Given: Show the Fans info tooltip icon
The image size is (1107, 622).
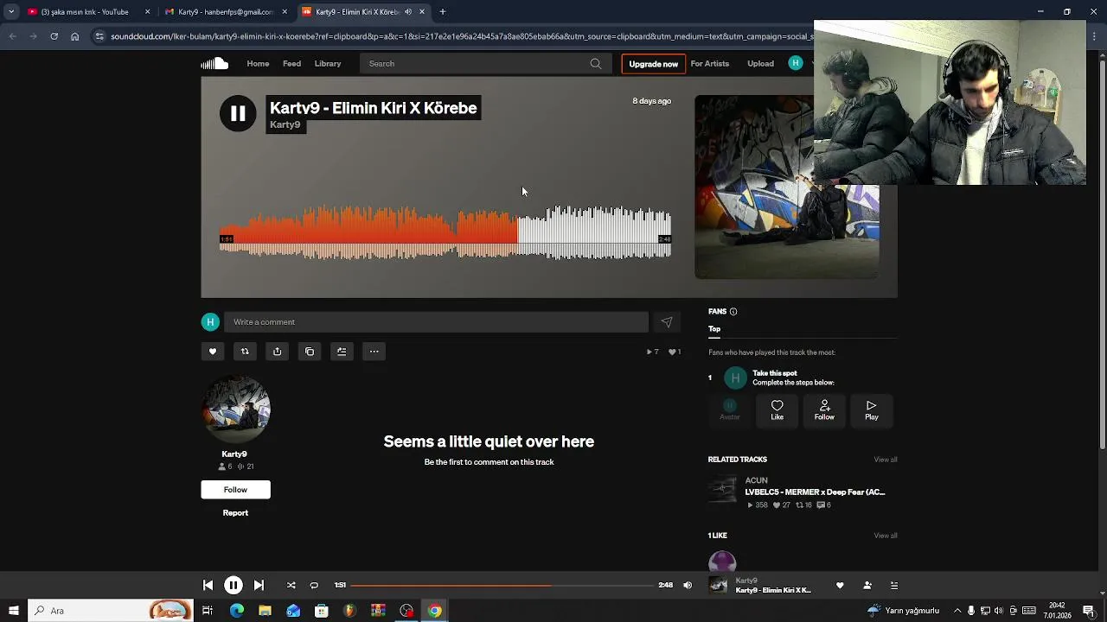Looking at the screenshot, I should click(x=733, y=312).
